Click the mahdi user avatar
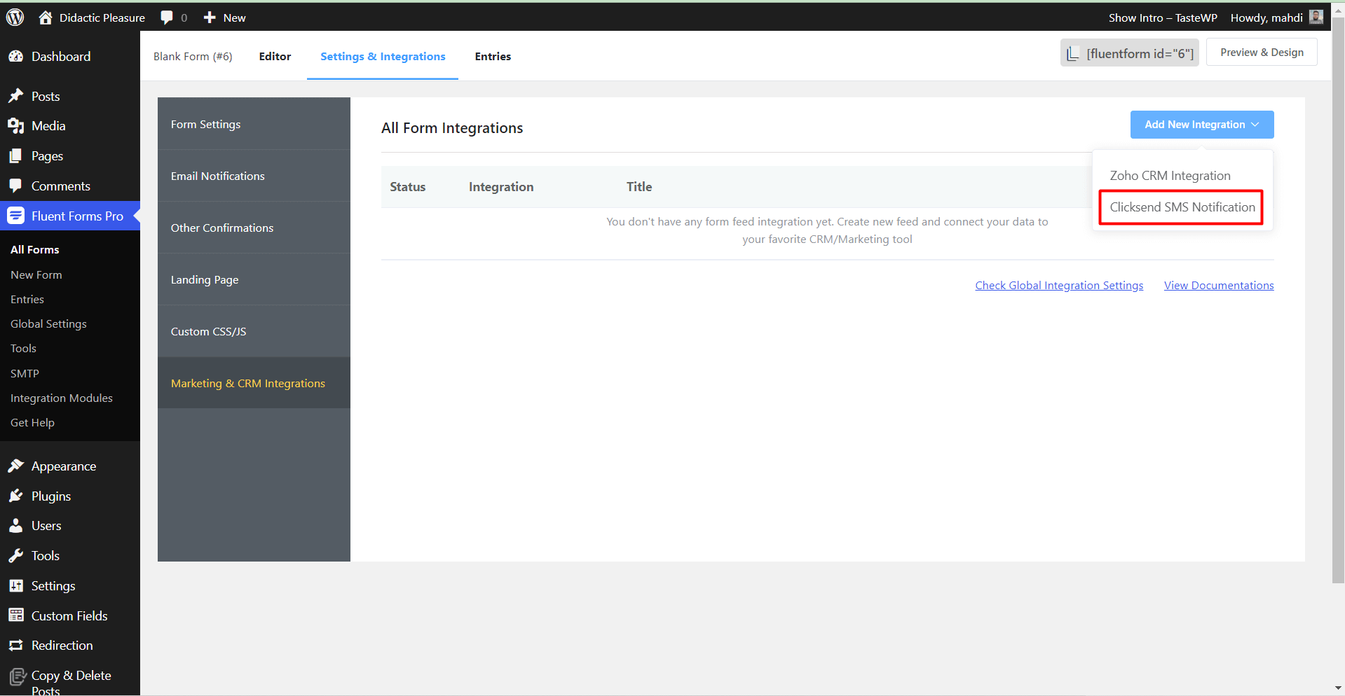The height and width of the screenshot is (696, 1345). 1316,17
